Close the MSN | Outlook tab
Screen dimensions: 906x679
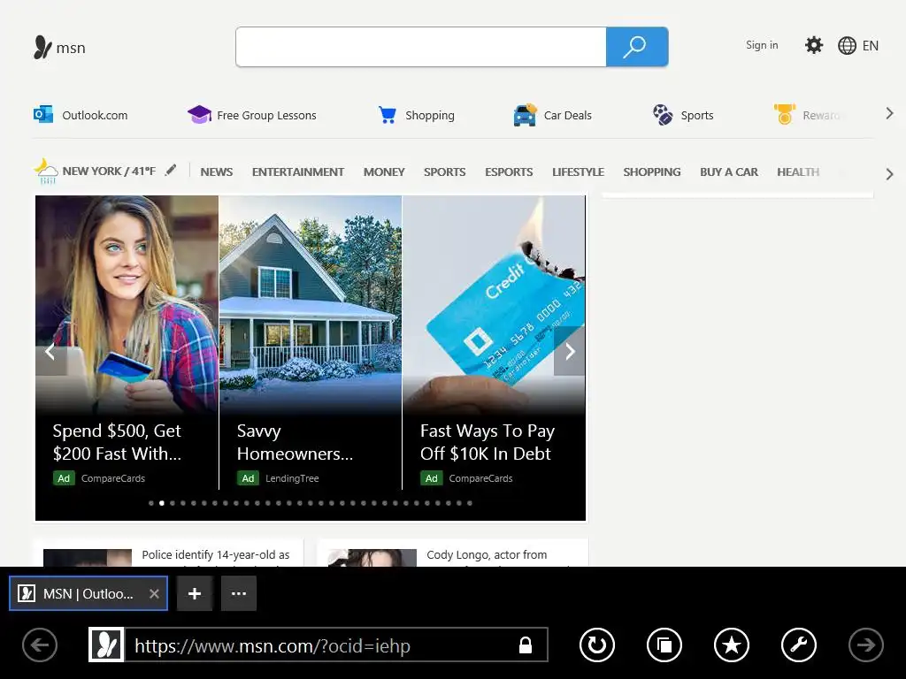pyautogui.click(x=154, y=593)
